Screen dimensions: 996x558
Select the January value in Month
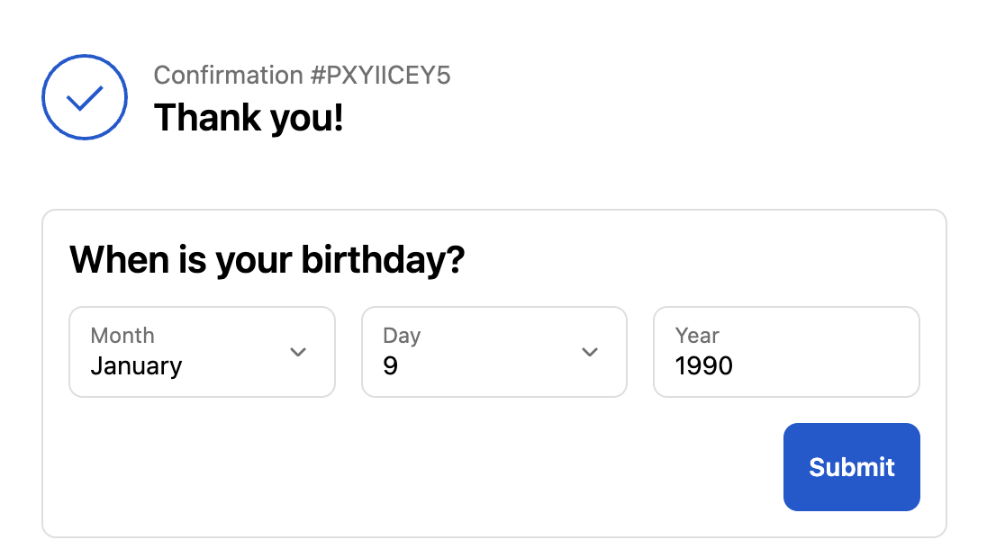tap(136, 366)
